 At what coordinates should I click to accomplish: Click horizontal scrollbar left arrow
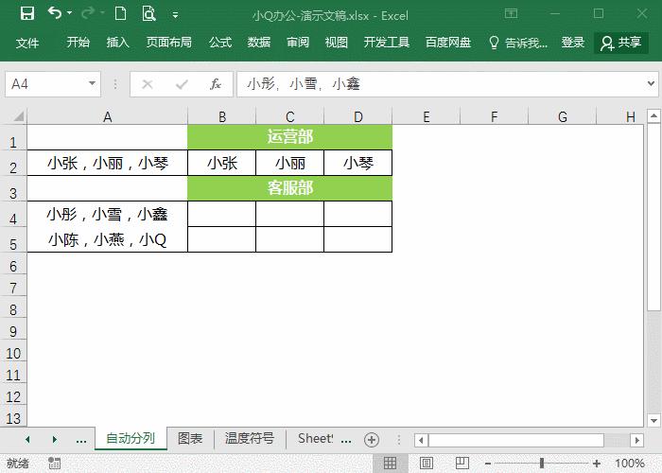coord(421,441)
